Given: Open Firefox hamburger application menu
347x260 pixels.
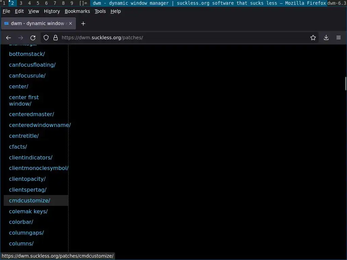Looking at the screenshot, I should coord(339,38).
